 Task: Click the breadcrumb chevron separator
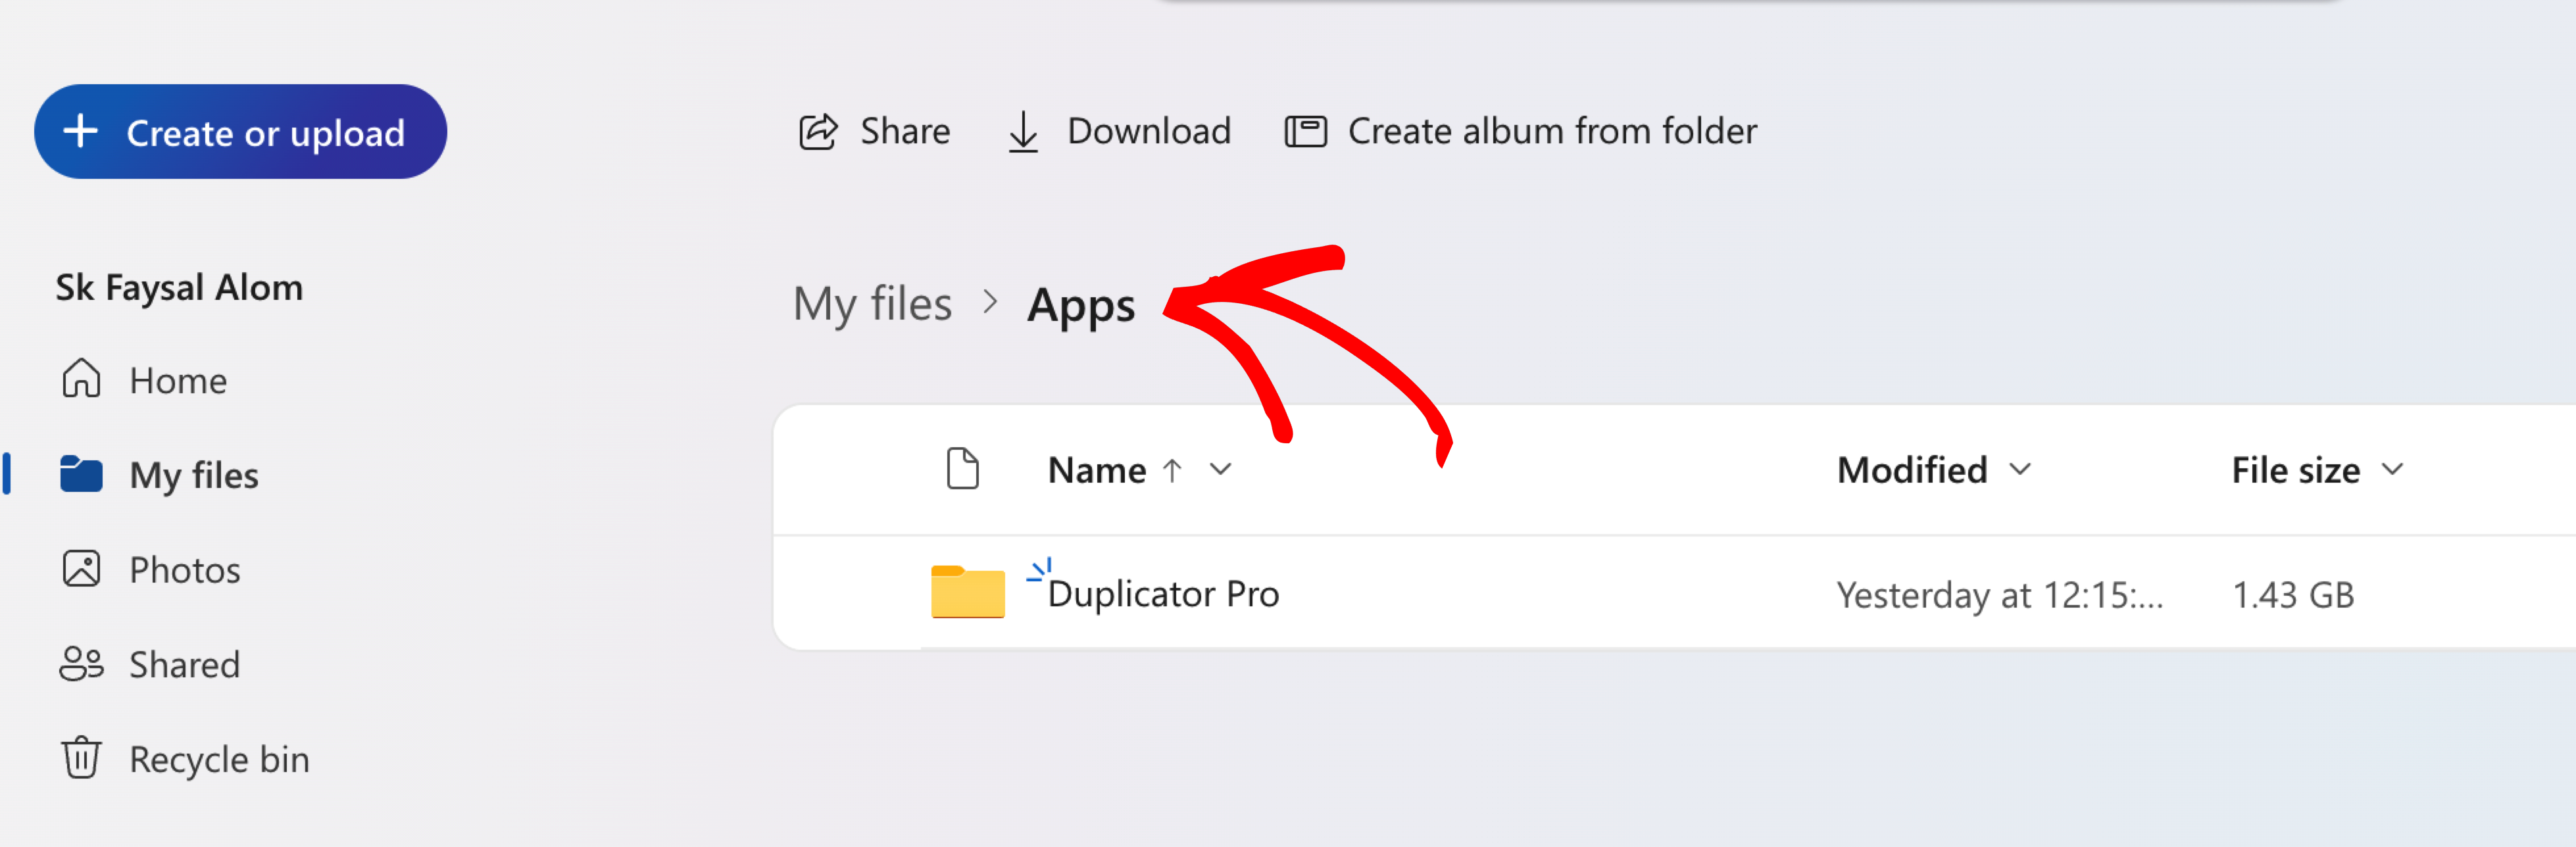click(x=990, y=302)
